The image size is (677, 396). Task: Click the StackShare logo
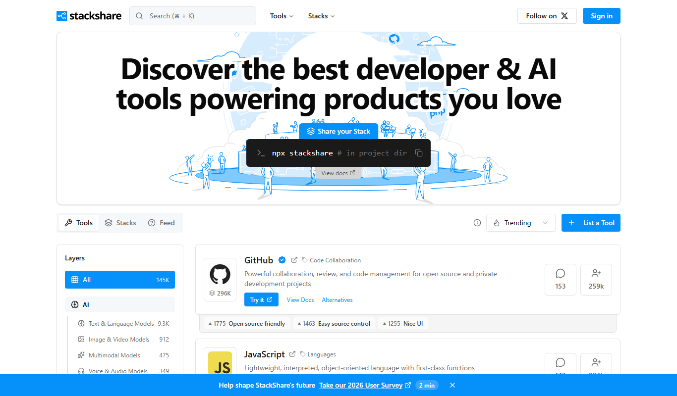[x=89, y=16]
